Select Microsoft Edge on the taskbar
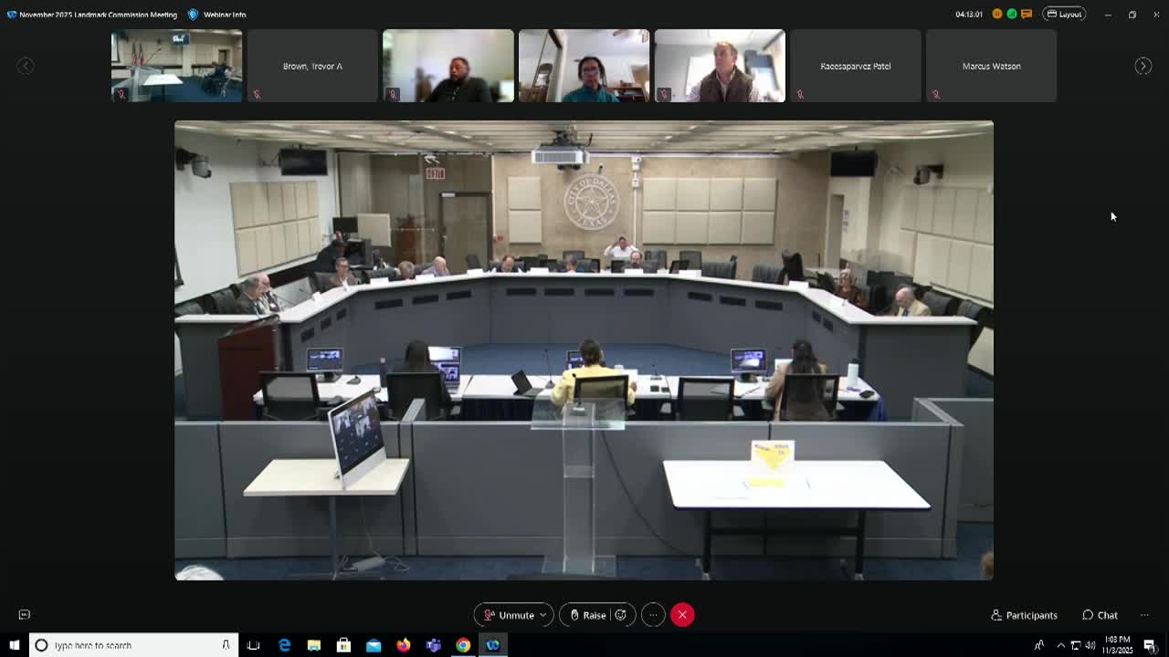 click(284, 645)
